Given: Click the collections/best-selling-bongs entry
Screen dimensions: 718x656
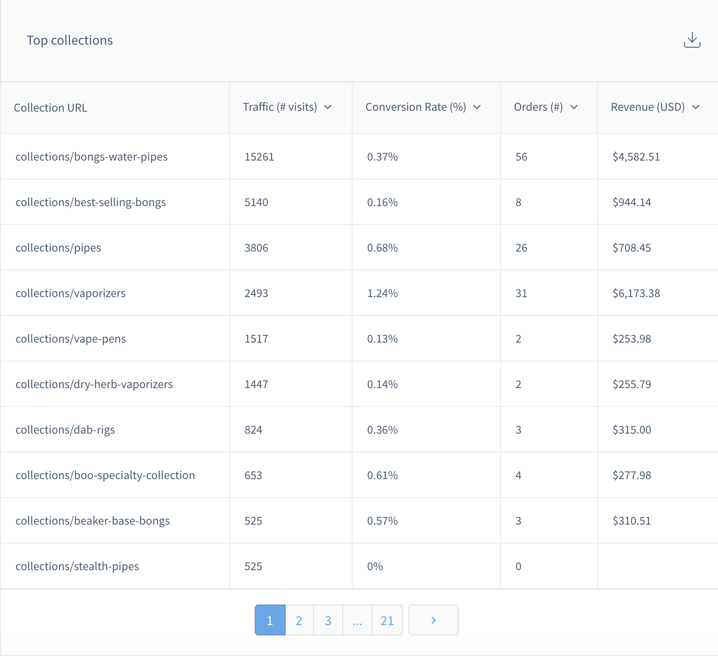Looking at the screenshot, I should [x=91, y=202].
